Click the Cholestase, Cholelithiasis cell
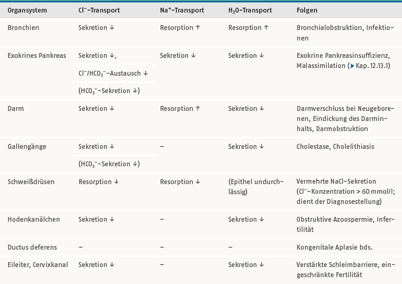 pos(335,146)
